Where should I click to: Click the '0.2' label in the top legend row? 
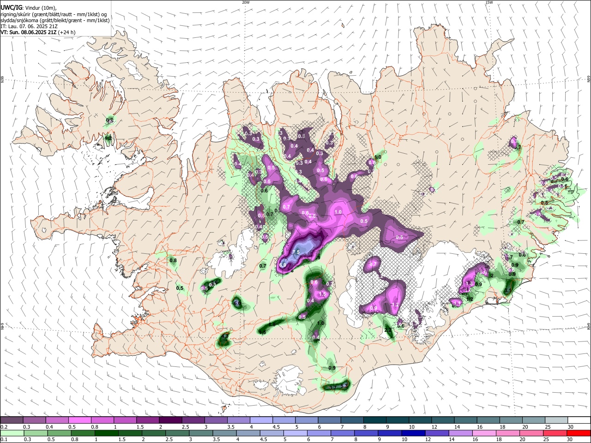pos(3,427)
